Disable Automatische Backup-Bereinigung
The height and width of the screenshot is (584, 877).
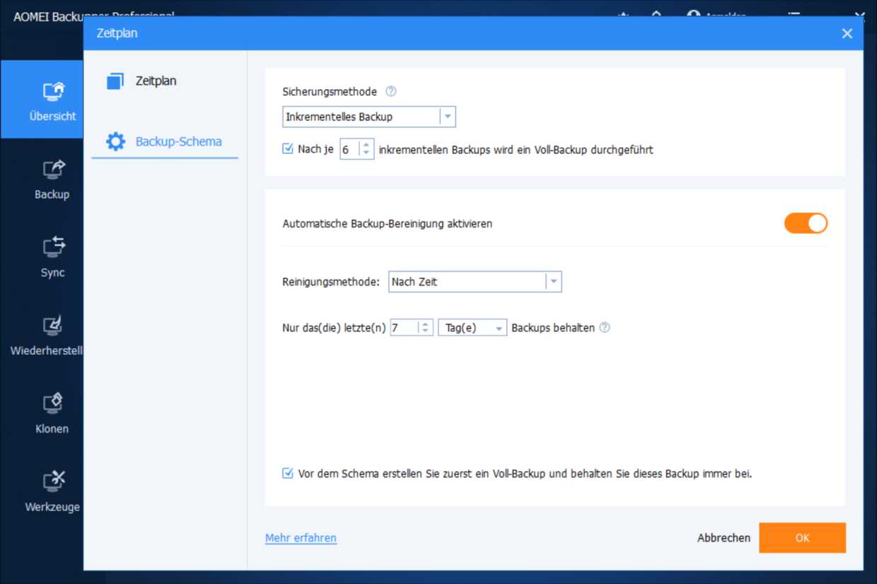click(x=806, y=223)
